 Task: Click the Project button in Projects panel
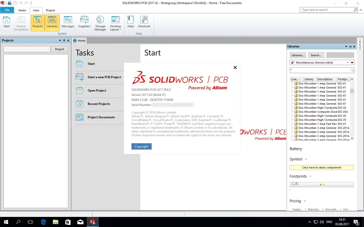[60, 49]
